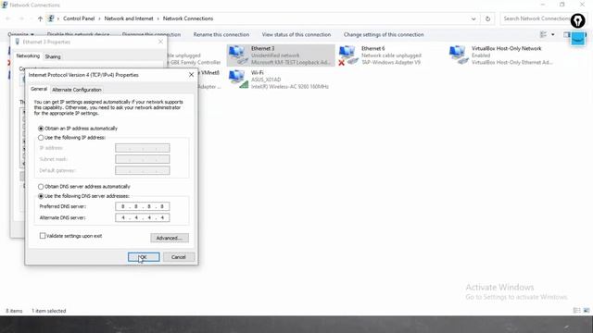Switch to details view icon in status bar
The width and height of the screenshot is (593, 333).
[576, 311]
